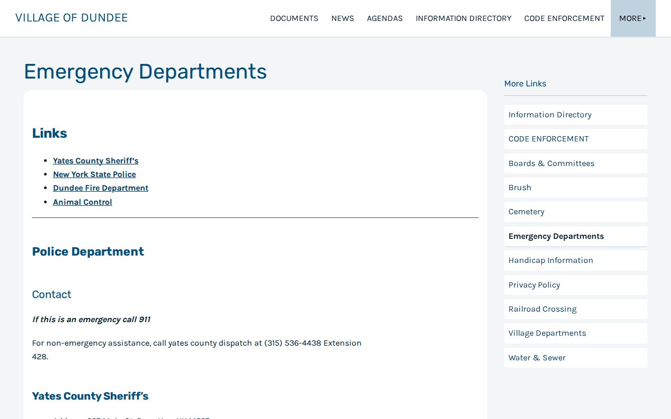Select Emergency Departments in the sidebar

pyautogui.click(x=576, y=236)
